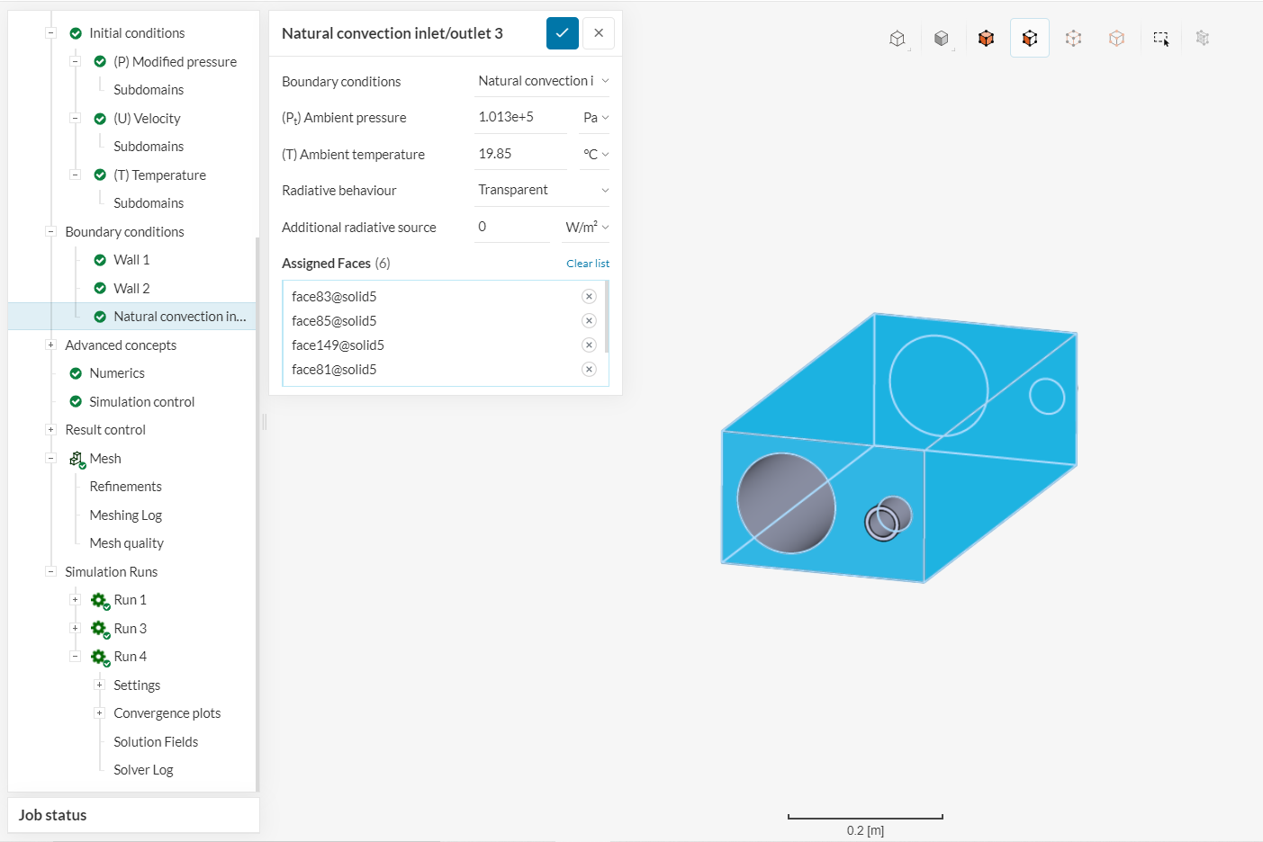Image resolution: width=1263 pixels, height=842 pixels.
Task: Edit the ambient pressure value field
Action: 520,118
